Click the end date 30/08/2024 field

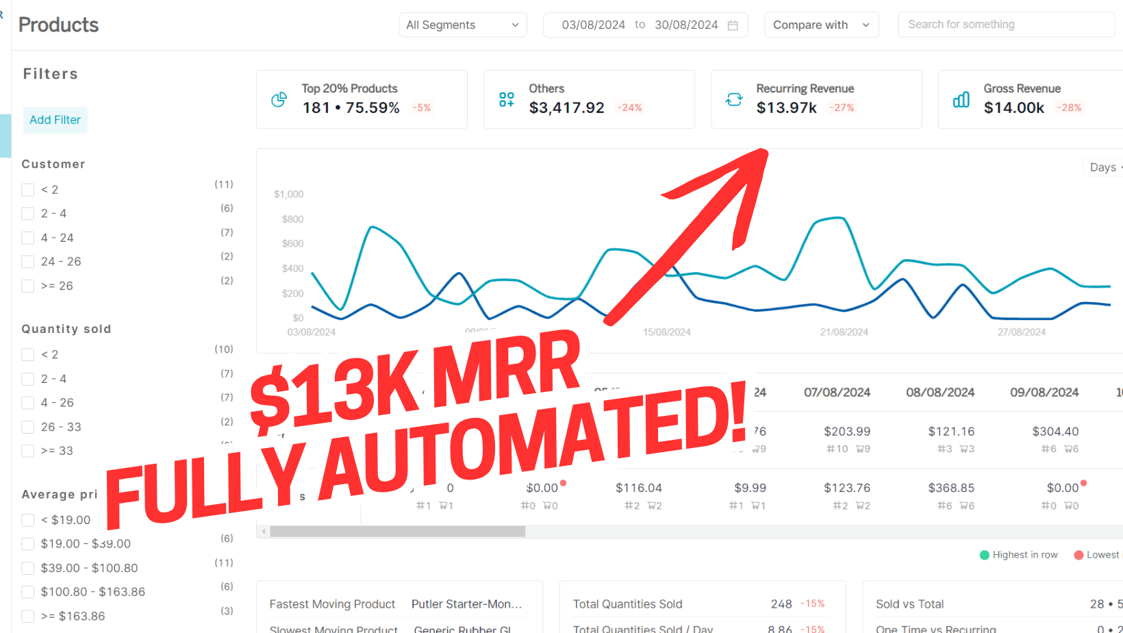686,25
